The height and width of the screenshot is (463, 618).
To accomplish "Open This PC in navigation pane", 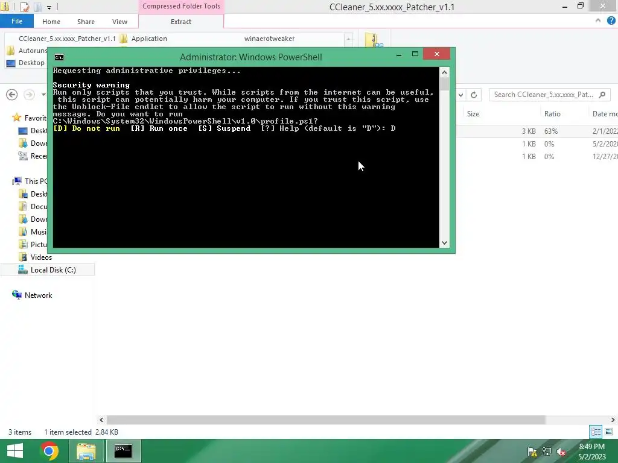I will (30, 181).
